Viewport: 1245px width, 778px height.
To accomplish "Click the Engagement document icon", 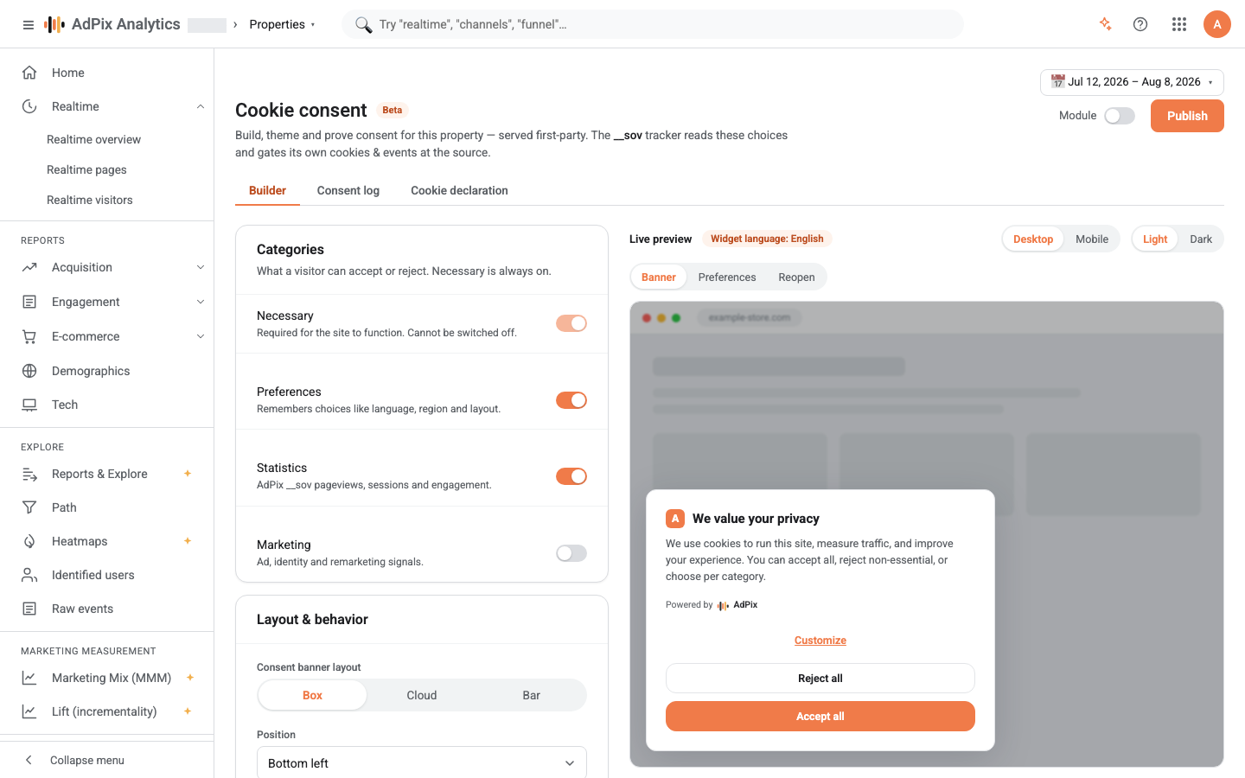I will 29,302.
